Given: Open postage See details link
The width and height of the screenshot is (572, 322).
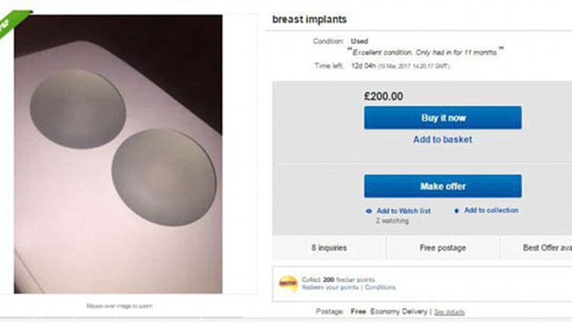Looking at the screenshot, I should [x=449, y=312].
